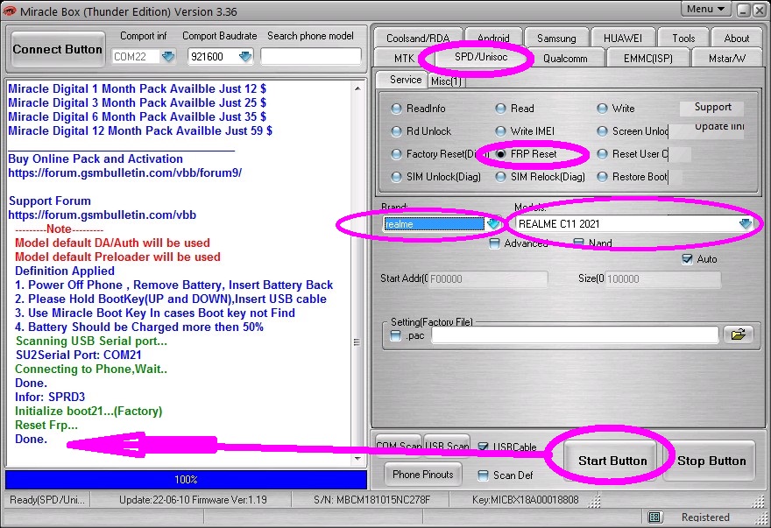Screen dimensions: 771x528
Task: Open the forum9 activation link in the log
Action: click(x=125, y=173)
